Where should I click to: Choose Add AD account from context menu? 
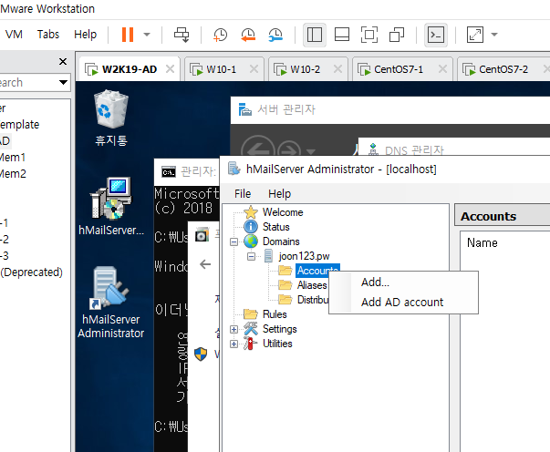pos(403,302)
